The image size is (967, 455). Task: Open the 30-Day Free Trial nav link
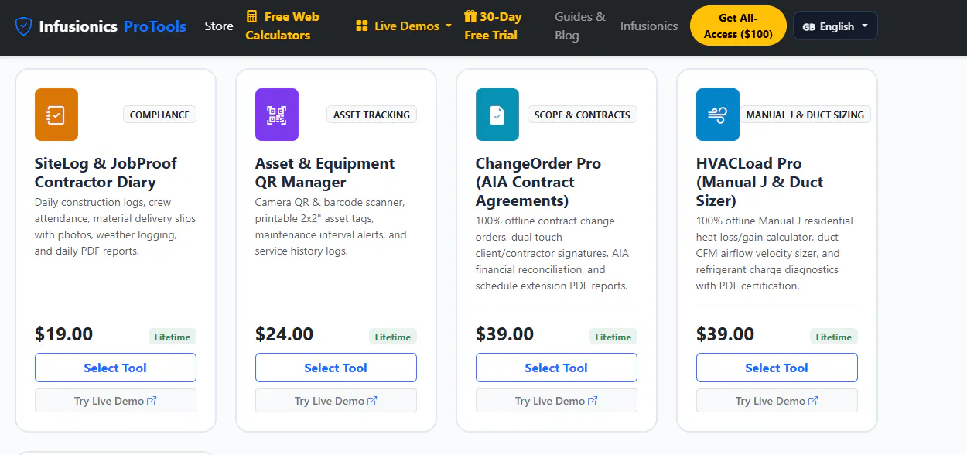493,26
